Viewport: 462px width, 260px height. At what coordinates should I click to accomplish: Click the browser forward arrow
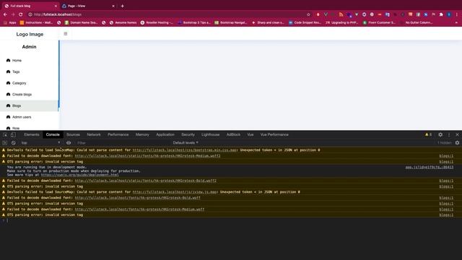tap(13, 14)
